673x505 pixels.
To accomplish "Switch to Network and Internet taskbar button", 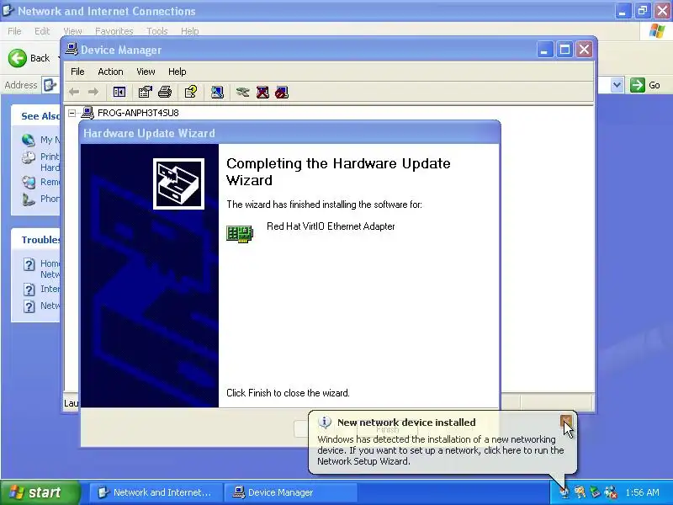I will click(x=156, y=492).
